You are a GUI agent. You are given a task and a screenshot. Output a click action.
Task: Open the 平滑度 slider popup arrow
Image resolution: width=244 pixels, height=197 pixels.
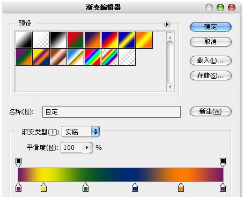[x=87, y=148]
